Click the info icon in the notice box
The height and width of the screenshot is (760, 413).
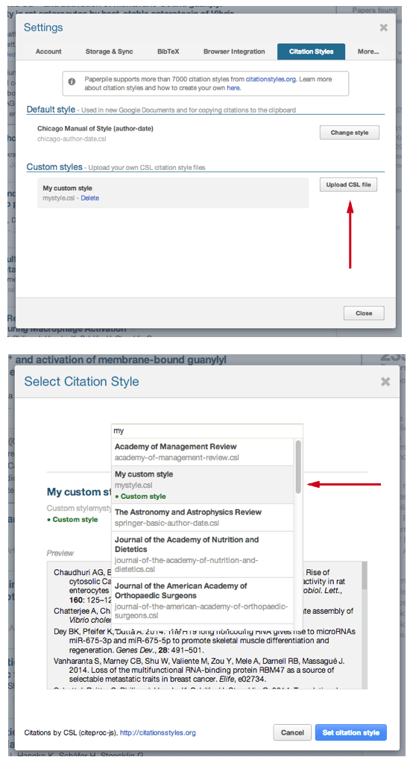click(x=72, y=81)
